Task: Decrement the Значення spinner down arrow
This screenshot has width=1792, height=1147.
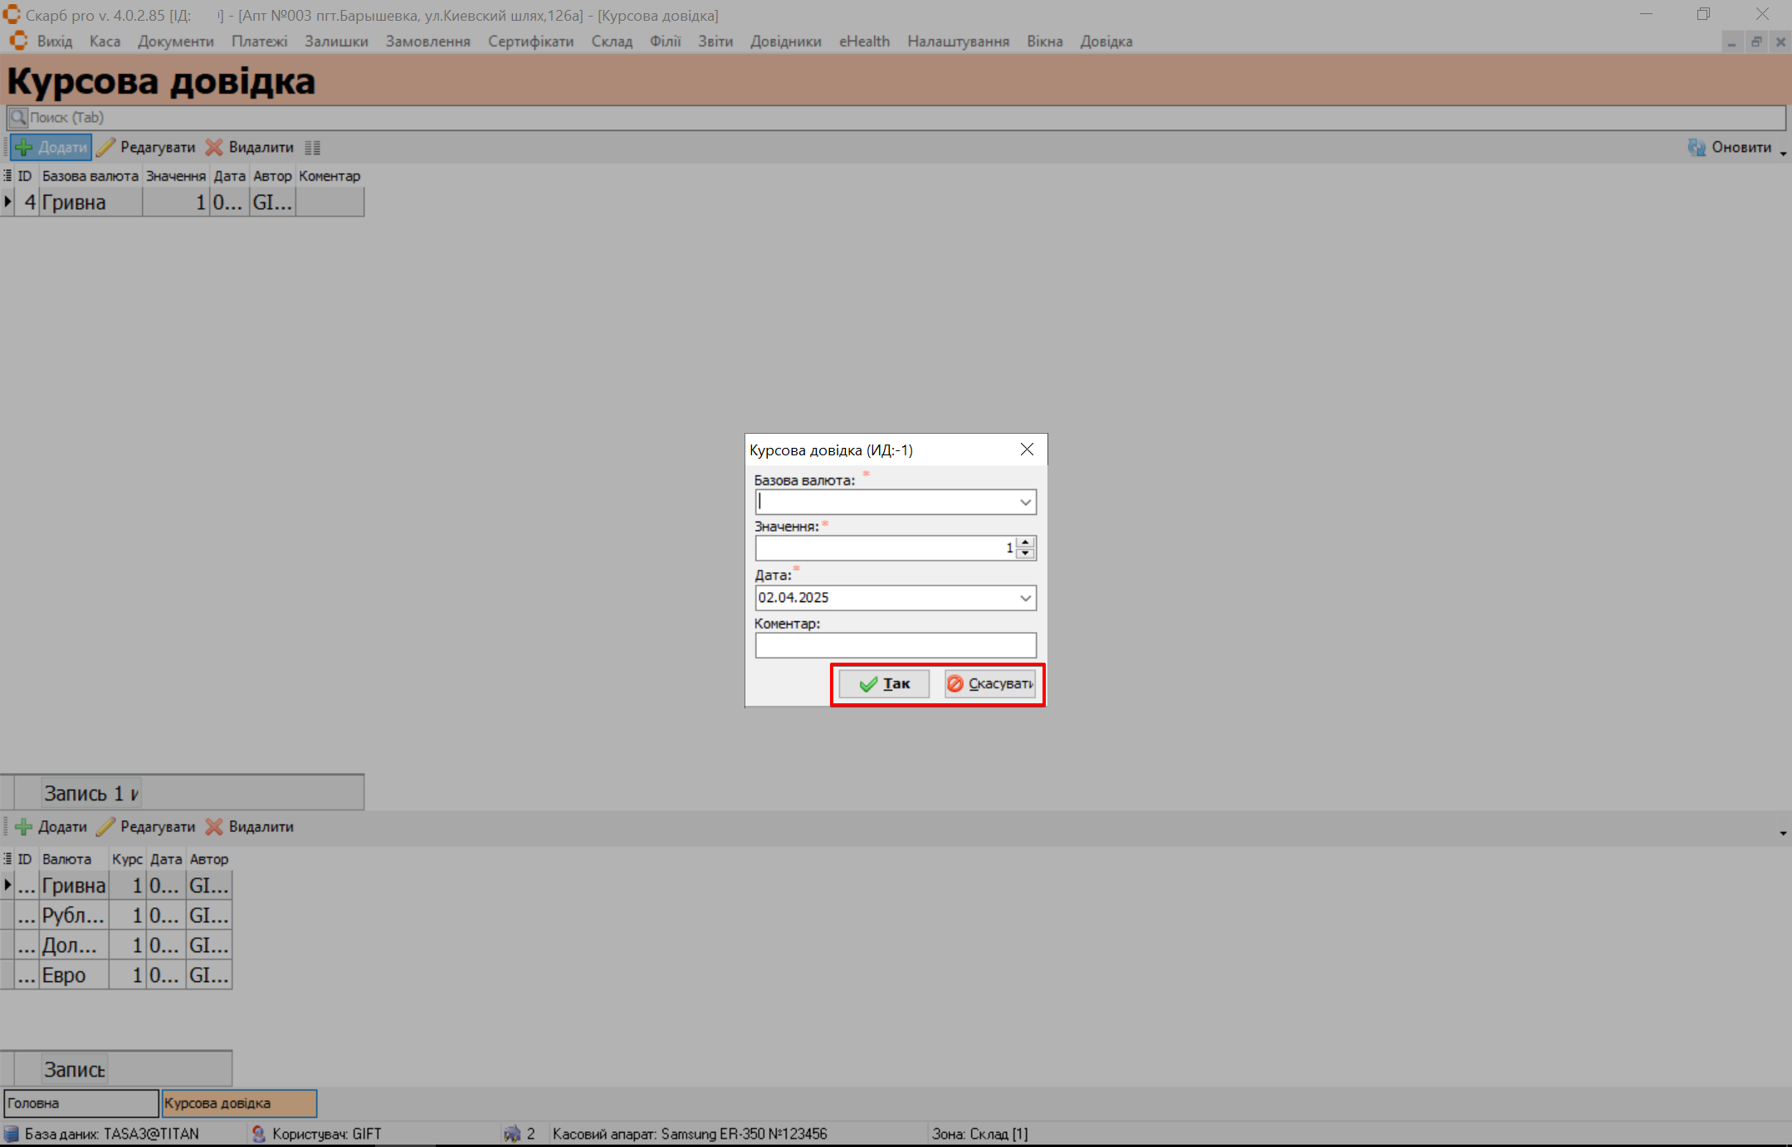Action: (x=1026, y=553)
